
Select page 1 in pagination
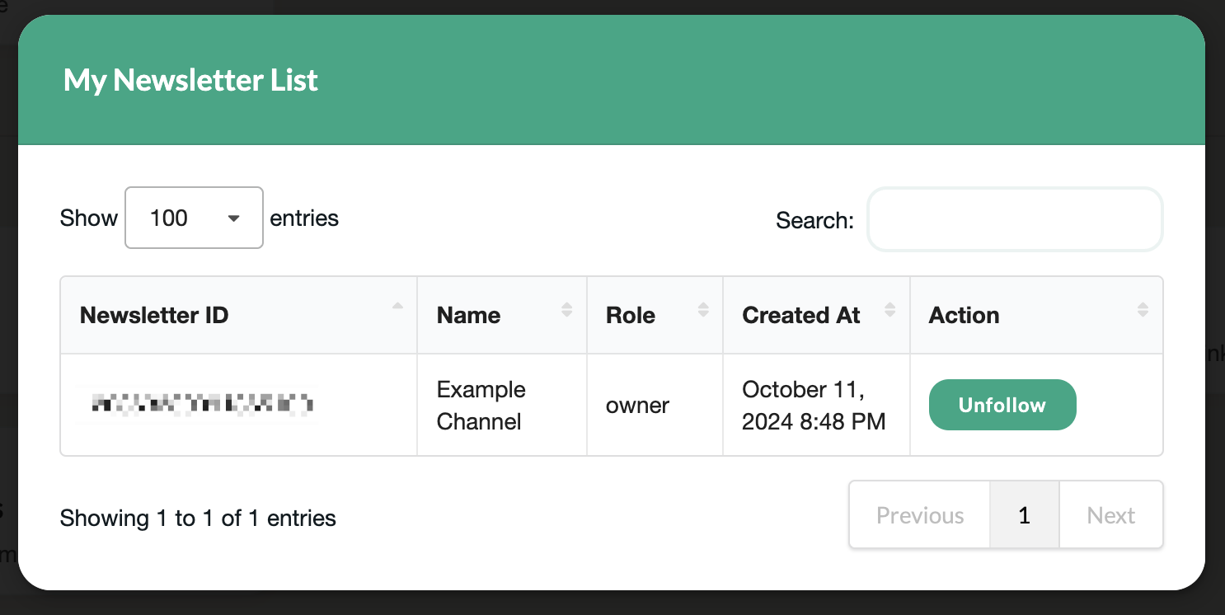[x=1025, y=515]
